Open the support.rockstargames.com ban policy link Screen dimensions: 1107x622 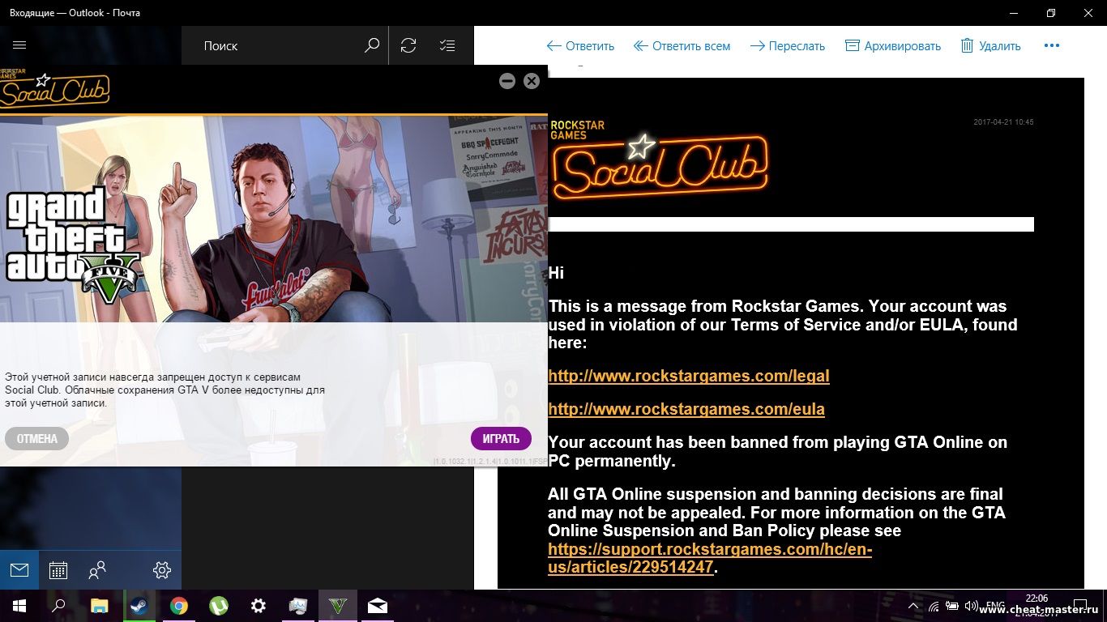pyautogui.click(x=710, y=558)
